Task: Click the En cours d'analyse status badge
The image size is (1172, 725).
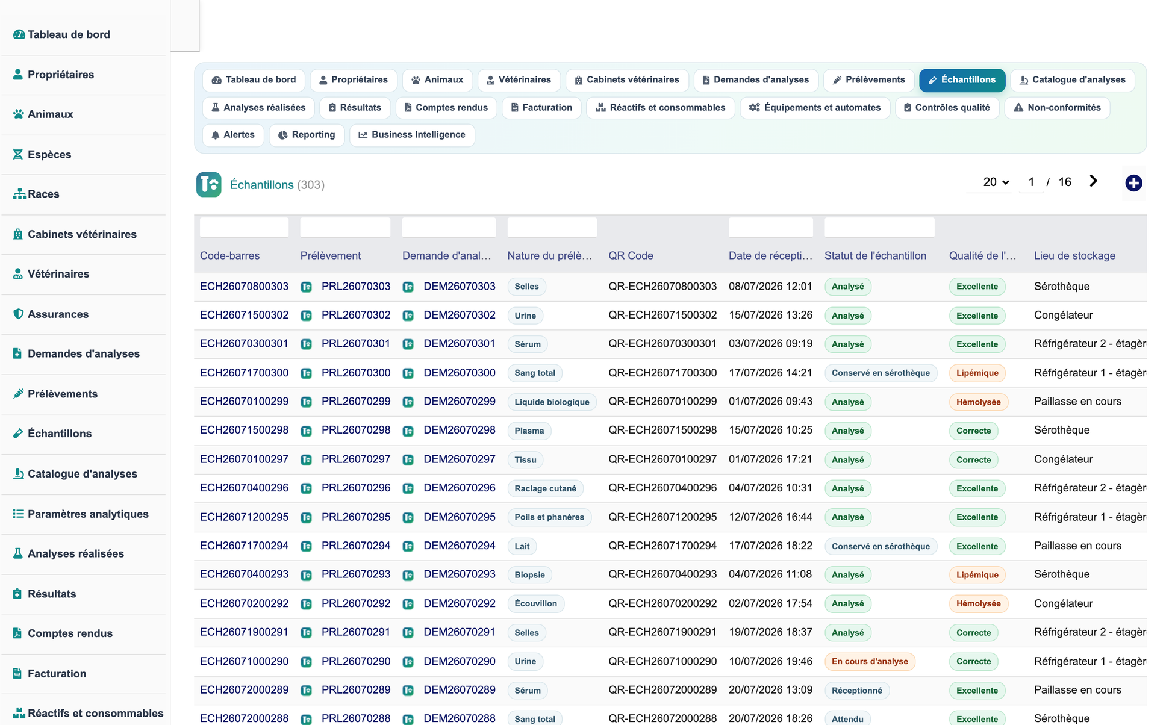Action: 870,662
